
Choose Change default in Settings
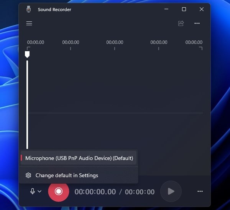click(x=79, y=175)
